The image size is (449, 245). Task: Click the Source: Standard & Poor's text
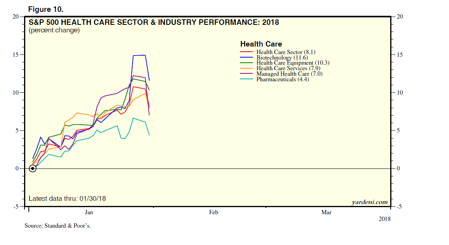60,226
